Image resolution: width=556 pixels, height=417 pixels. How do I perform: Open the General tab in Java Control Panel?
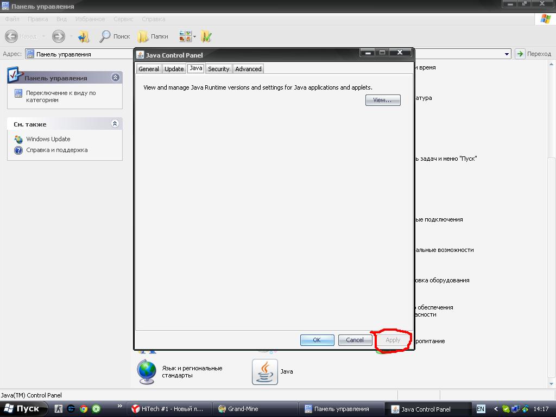coord(149,69)
